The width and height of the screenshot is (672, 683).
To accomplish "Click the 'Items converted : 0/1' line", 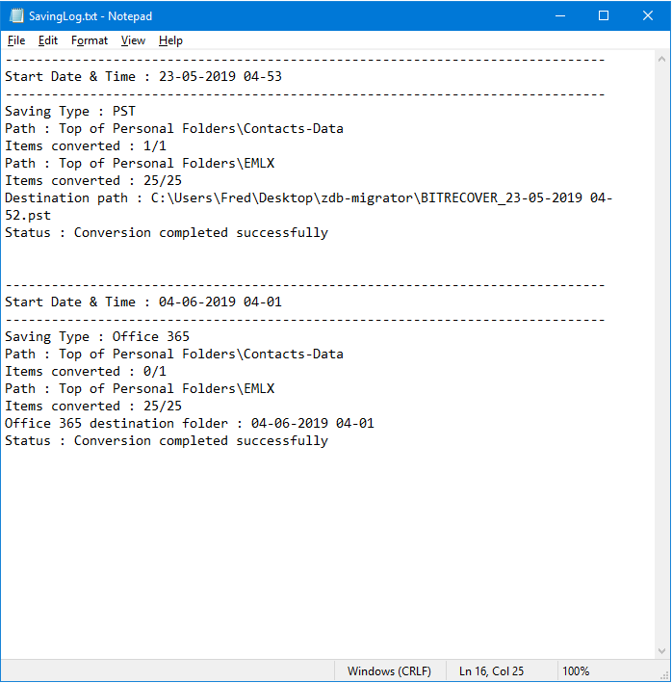I will coord(86,372).
